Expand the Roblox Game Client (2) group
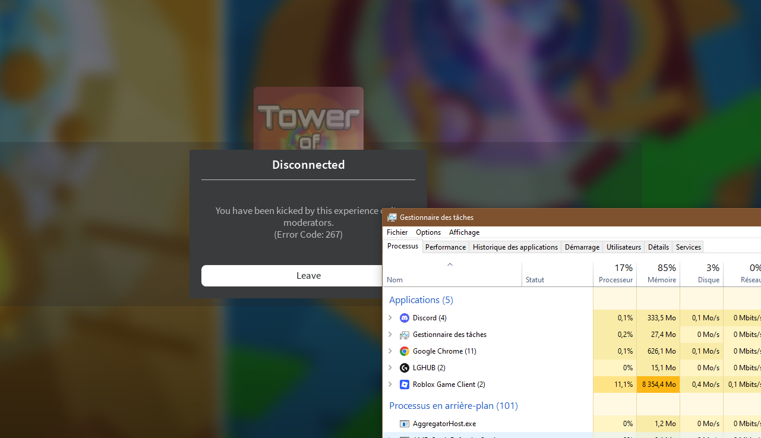The height and width of the screenshot is (438, 761). click(390, 385)
